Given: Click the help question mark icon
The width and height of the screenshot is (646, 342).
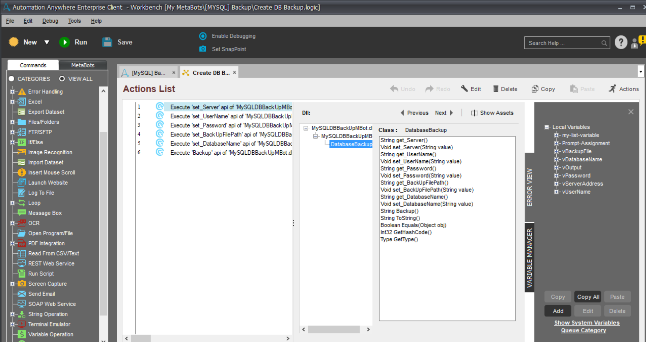Looking at the screenshot, I should 621,42.
